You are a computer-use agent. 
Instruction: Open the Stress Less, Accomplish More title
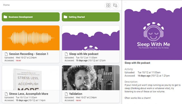[29, 94]
